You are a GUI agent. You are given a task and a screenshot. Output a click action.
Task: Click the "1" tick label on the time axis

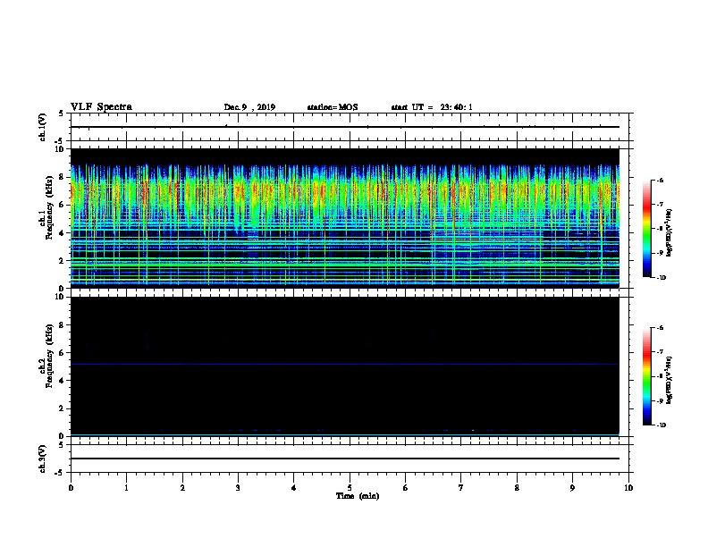click(126, 488)
